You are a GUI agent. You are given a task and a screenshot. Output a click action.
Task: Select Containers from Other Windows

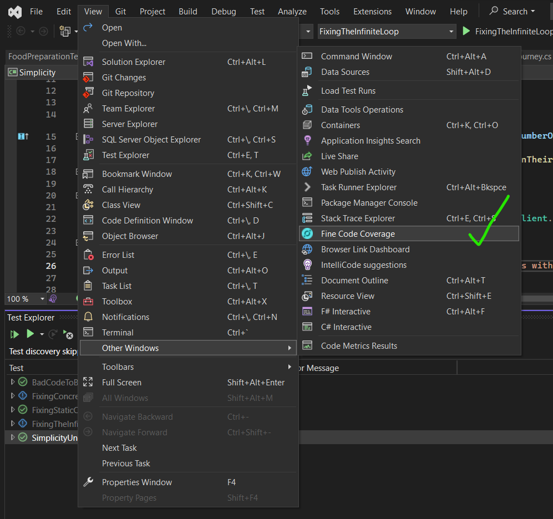coord(409,125)
